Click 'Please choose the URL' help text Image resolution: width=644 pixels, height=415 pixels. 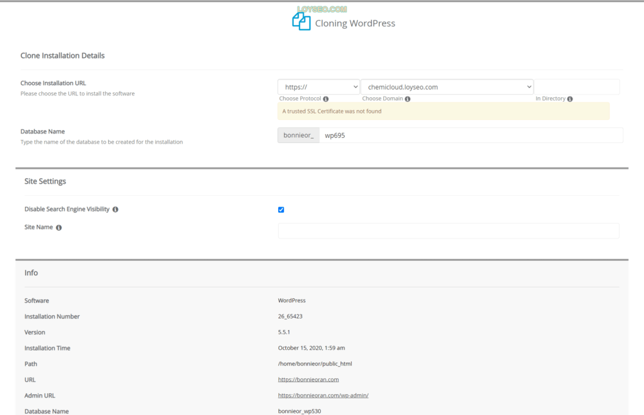point(78,93)
